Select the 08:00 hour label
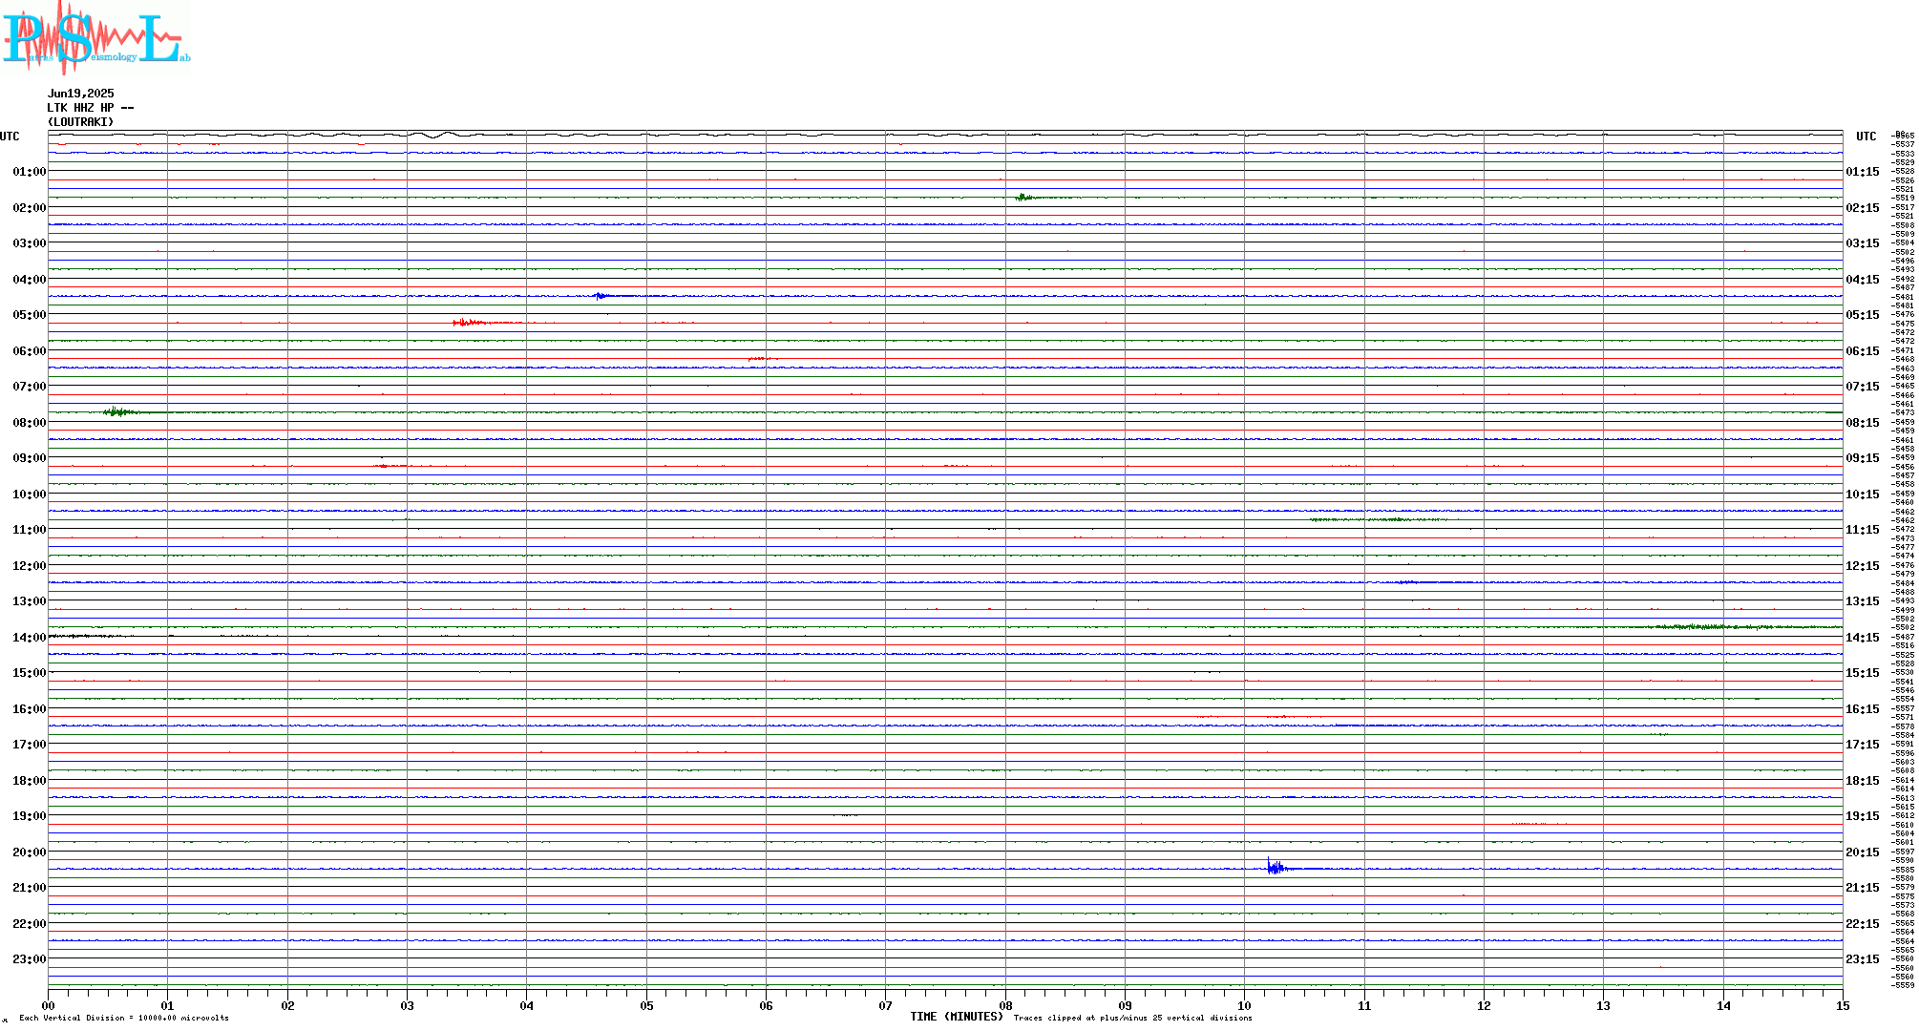Screen dimensions: 1919x1031 [29, 423]
